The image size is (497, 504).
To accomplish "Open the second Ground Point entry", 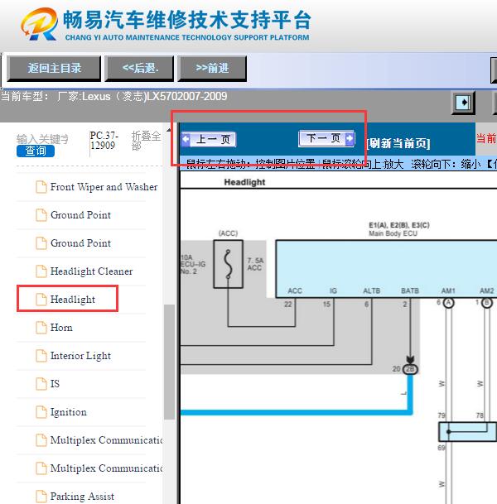I will tap(80, 243).
